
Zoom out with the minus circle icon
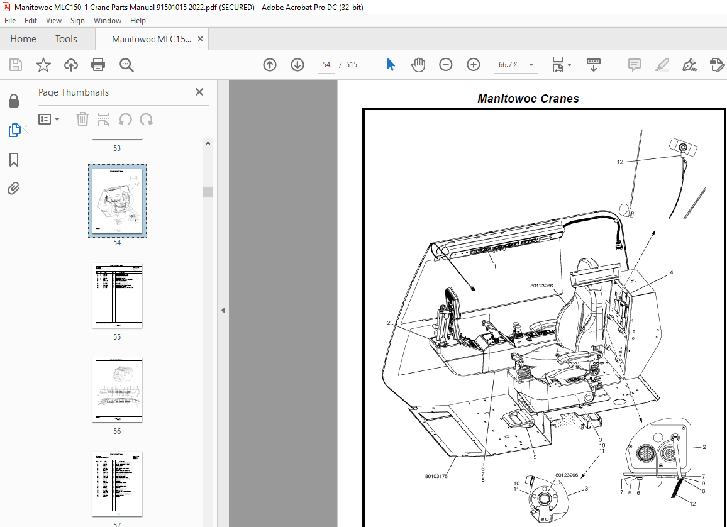[445, 65]
